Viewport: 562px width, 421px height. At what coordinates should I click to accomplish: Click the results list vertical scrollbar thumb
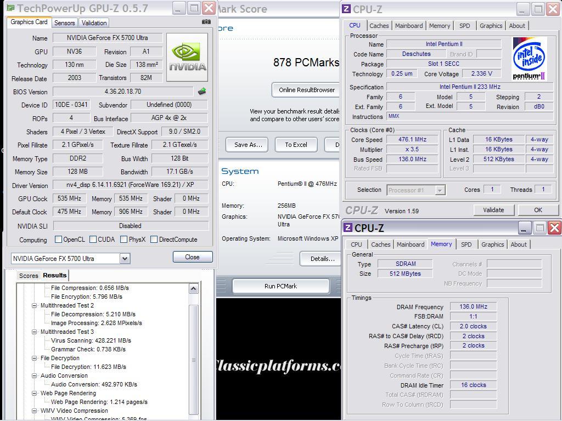[194, 360]
